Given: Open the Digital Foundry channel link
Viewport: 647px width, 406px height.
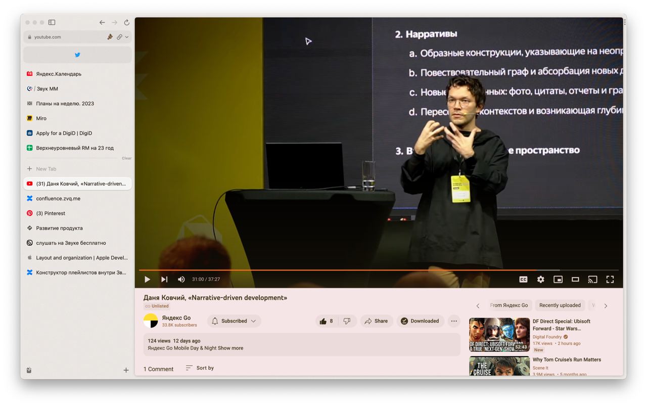Looking at the screenshot, I should click(x=547, y=337).
